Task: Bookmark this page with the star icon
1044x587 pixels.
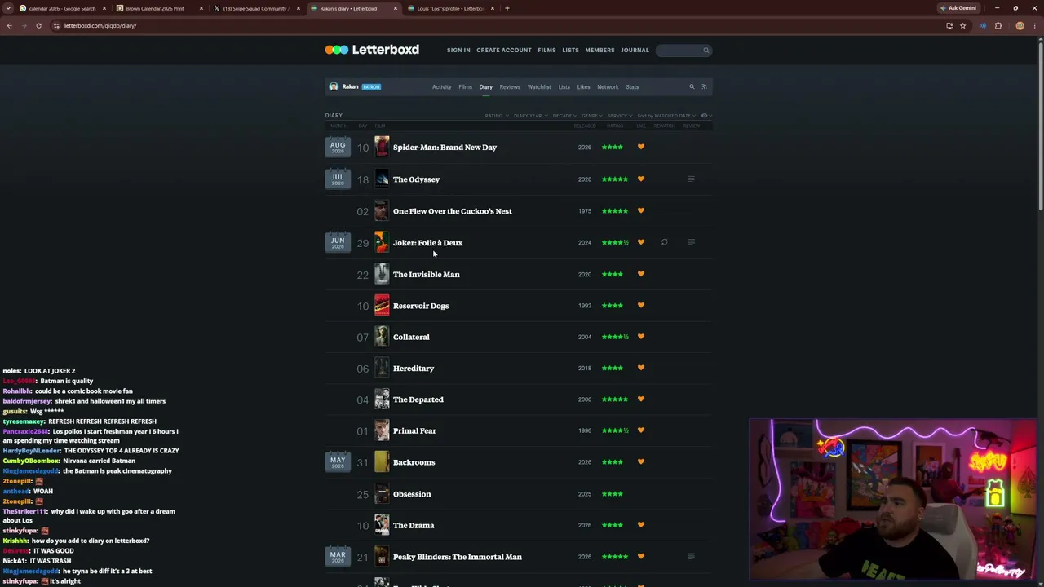Action: [x=962, y=25]
